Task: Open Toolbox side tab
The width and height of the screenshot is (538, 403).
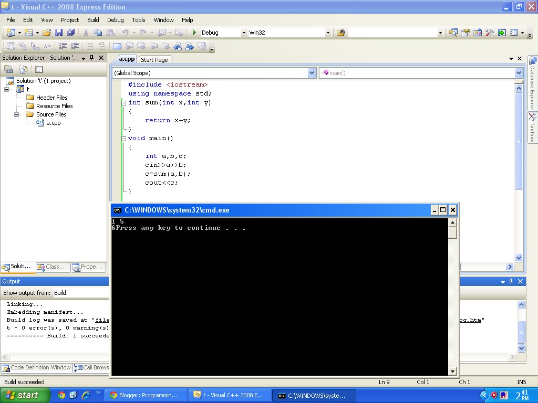Action: 532,128
